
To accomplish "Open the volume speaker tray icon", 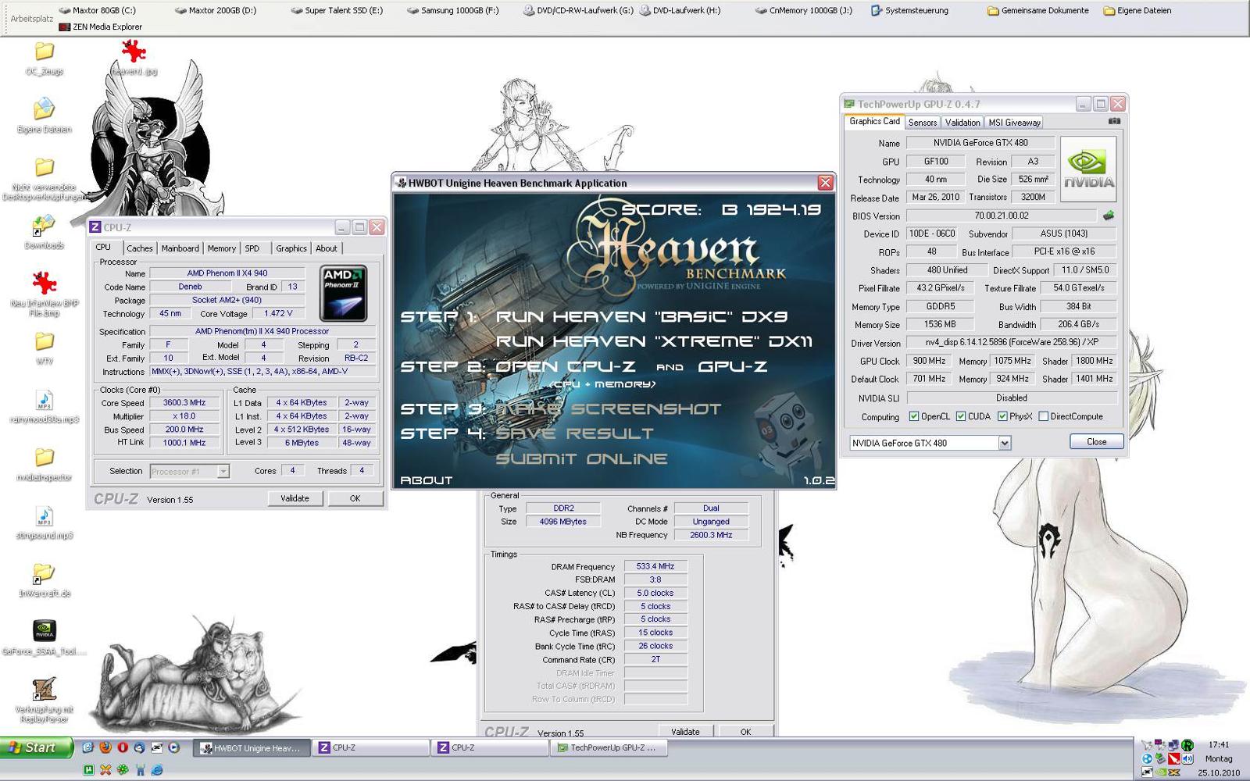I will [1187, 758].
